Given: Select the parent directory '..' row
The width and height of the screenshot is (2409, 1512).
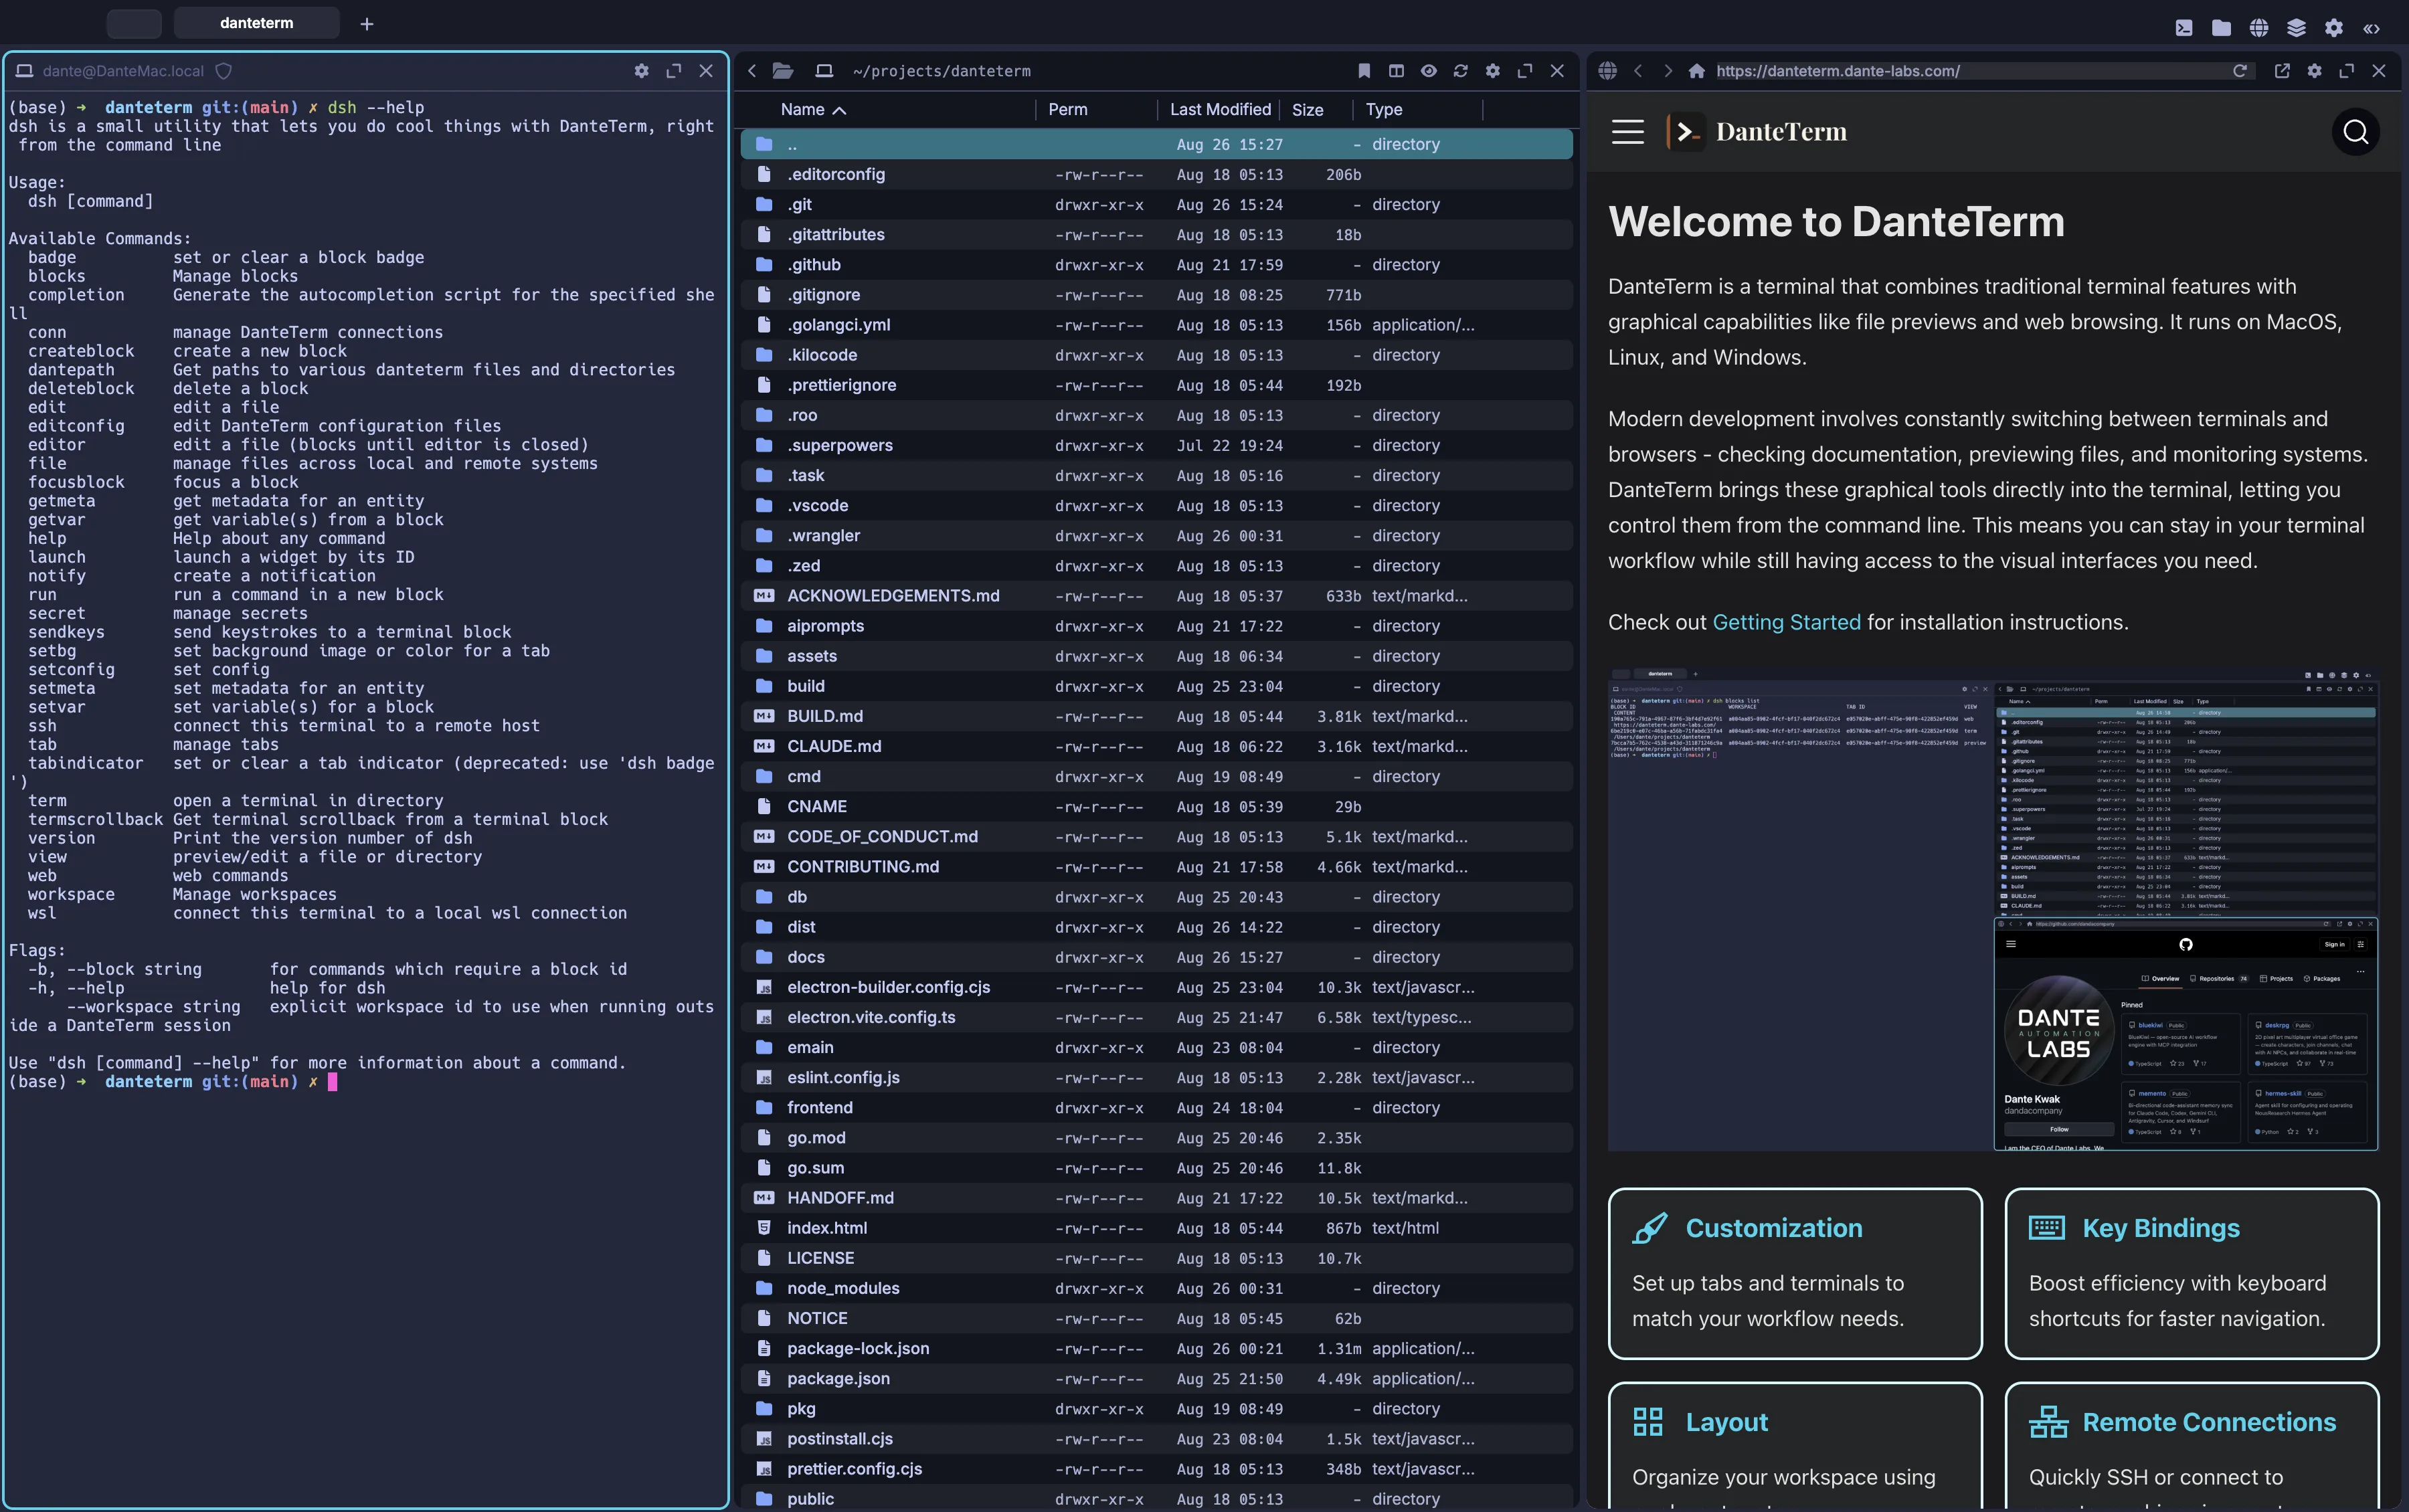Looking at the screenshot, I should click(x=1156, y=144).
